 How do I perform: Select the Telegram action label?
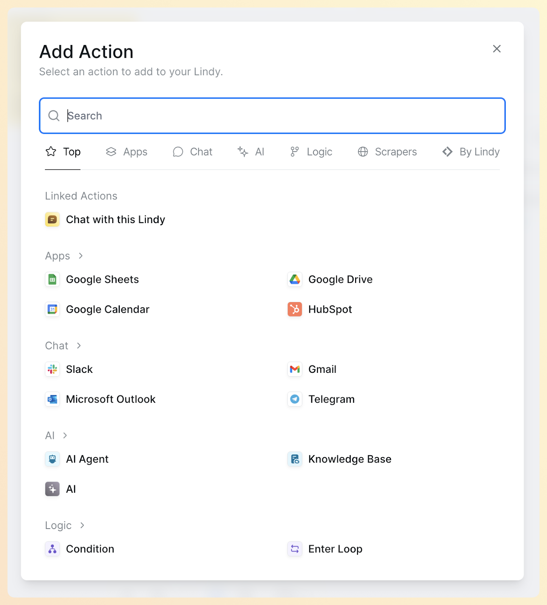pyautogui.click(x=332, y=400)
